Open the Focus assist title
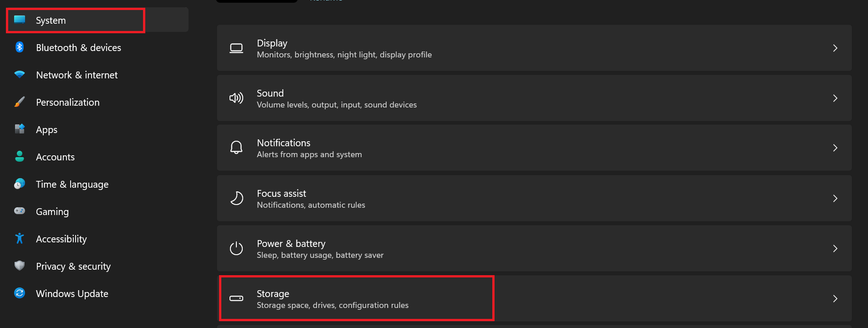This screenshot has width=868, height=328. [x=281, y=194]
